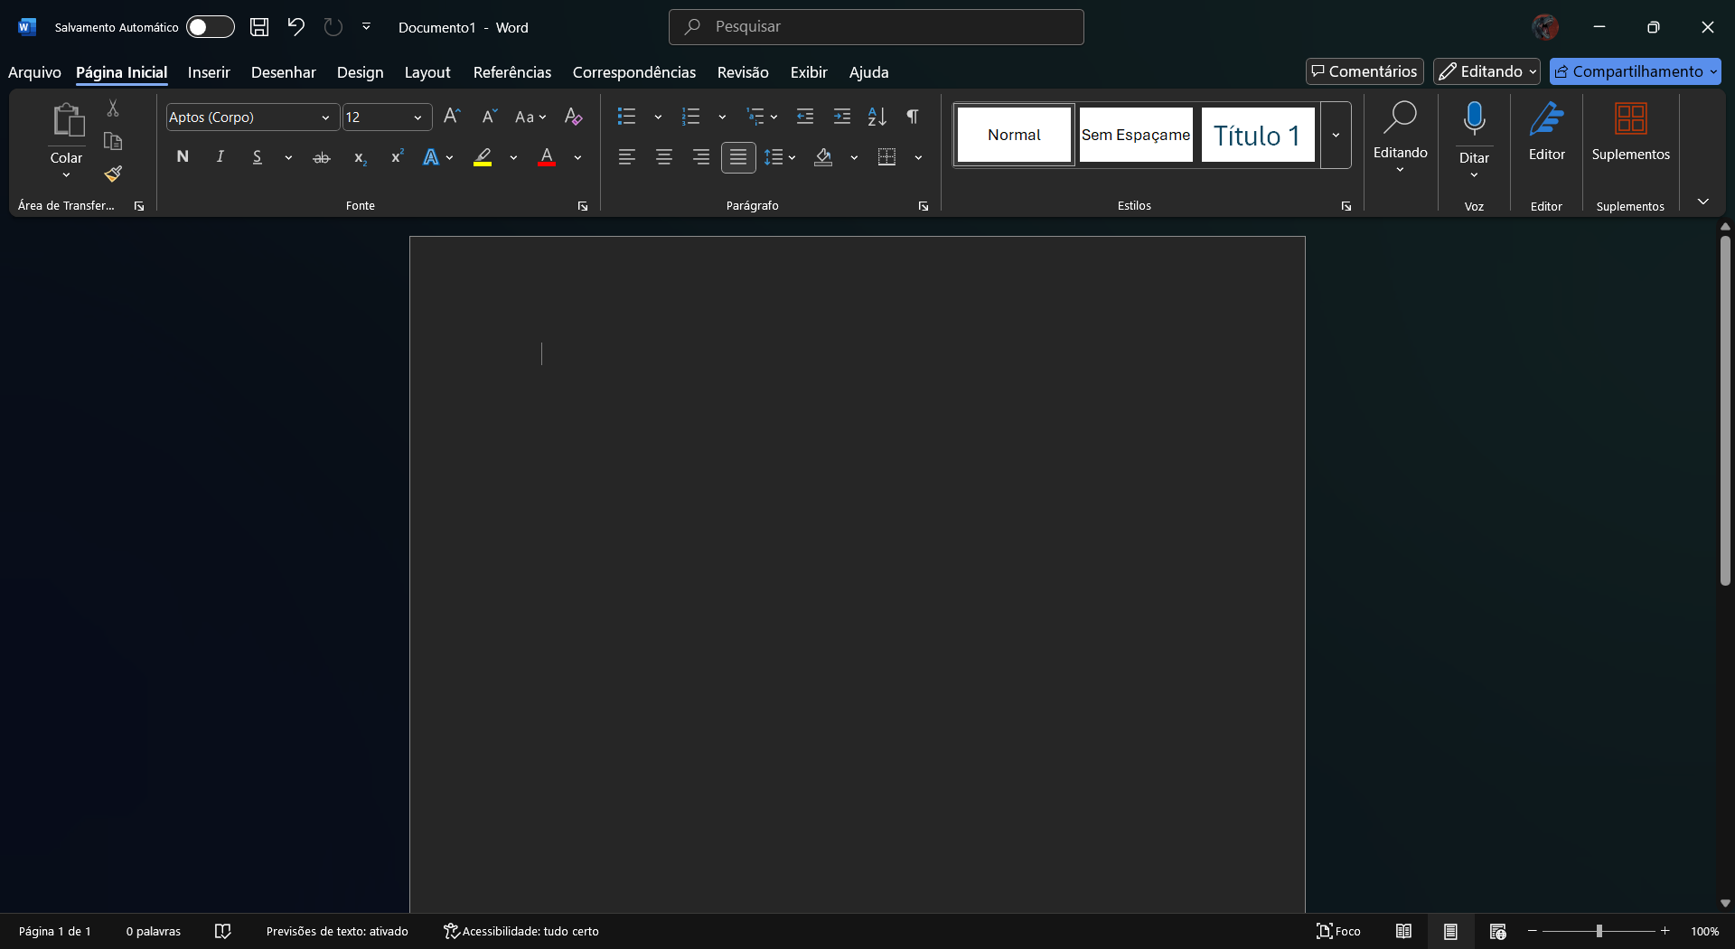Sort text with the A-Z icon
The height and width of the screenshot is (949, 1735).
[877, 117]
